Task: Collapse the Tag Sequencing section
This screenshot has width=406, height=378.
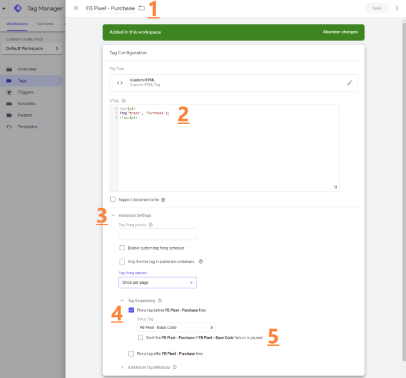Action: (x=122, y=301)
